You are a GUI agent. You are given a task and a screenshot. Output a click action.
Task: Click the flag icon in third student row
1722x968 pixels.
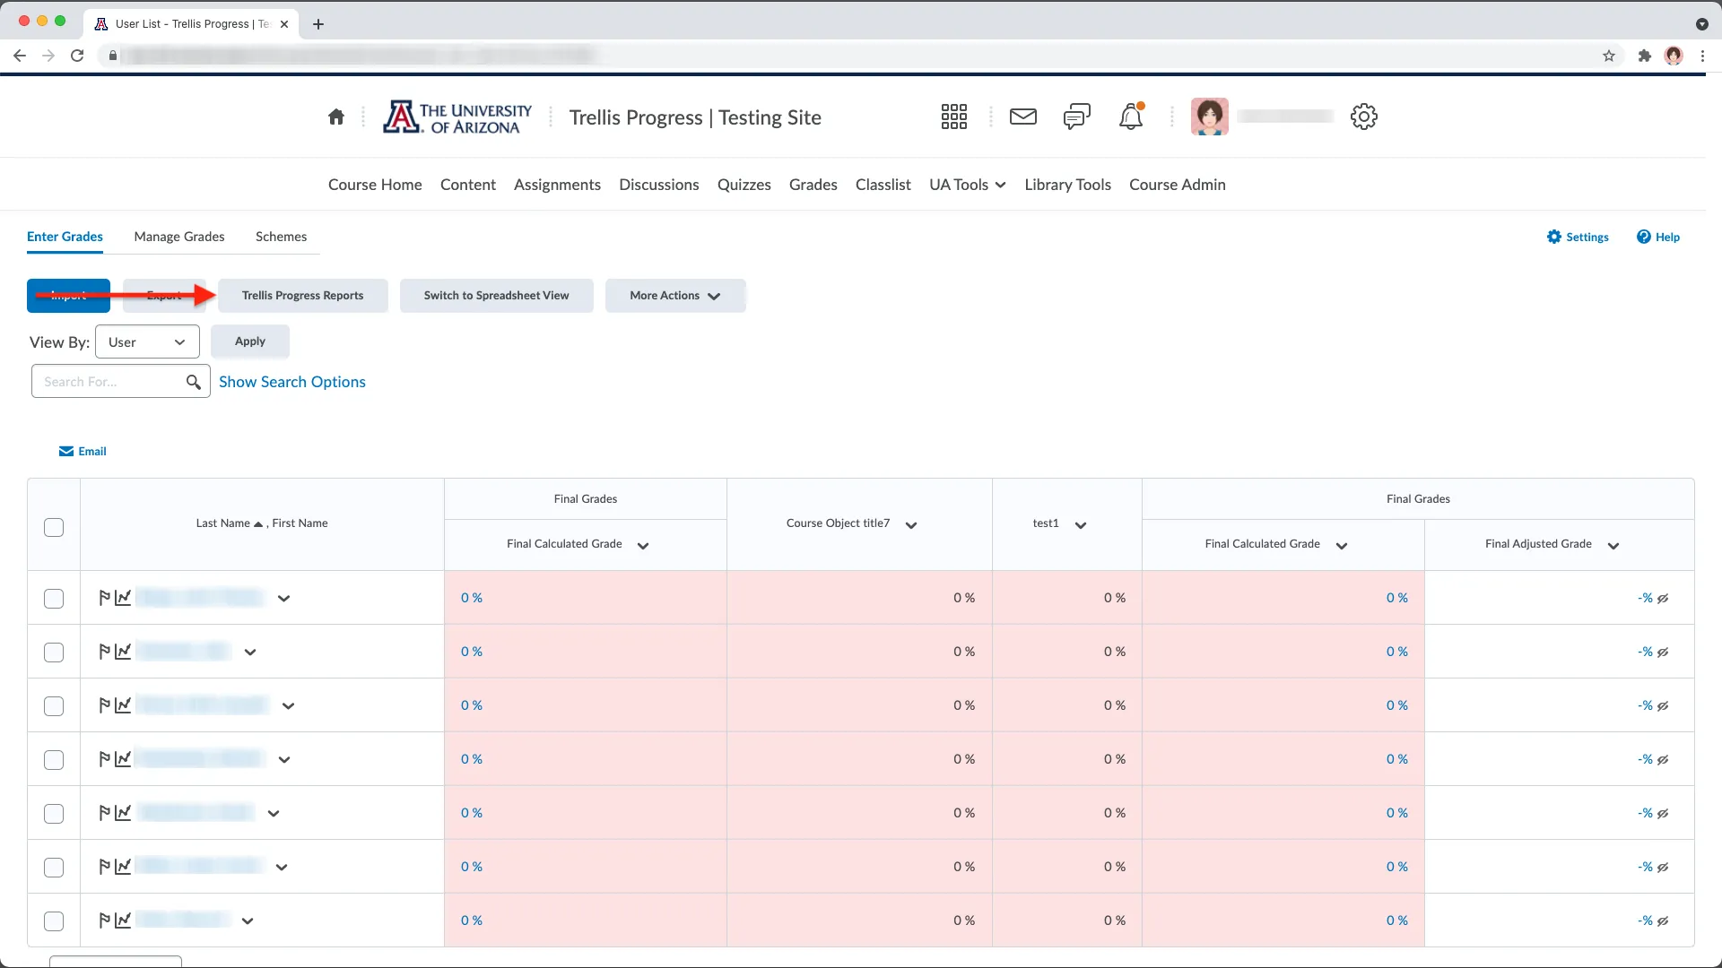click(x=105, y=705)
